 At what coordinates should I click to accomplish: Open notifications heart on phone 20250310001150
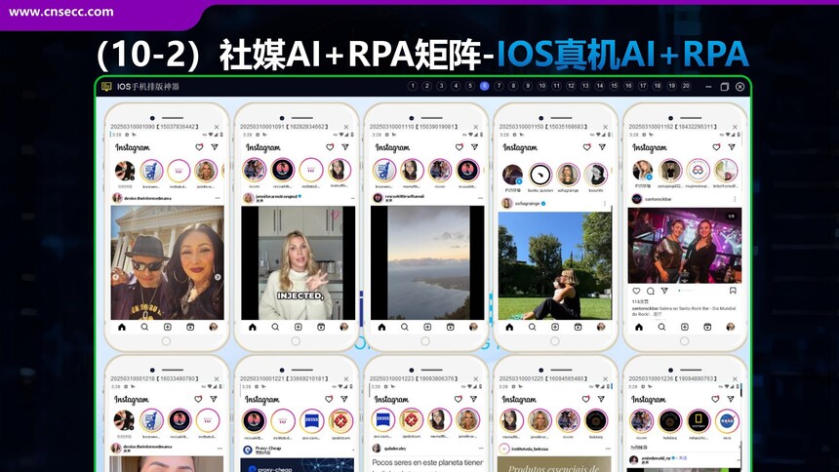[x=587, y=146]
